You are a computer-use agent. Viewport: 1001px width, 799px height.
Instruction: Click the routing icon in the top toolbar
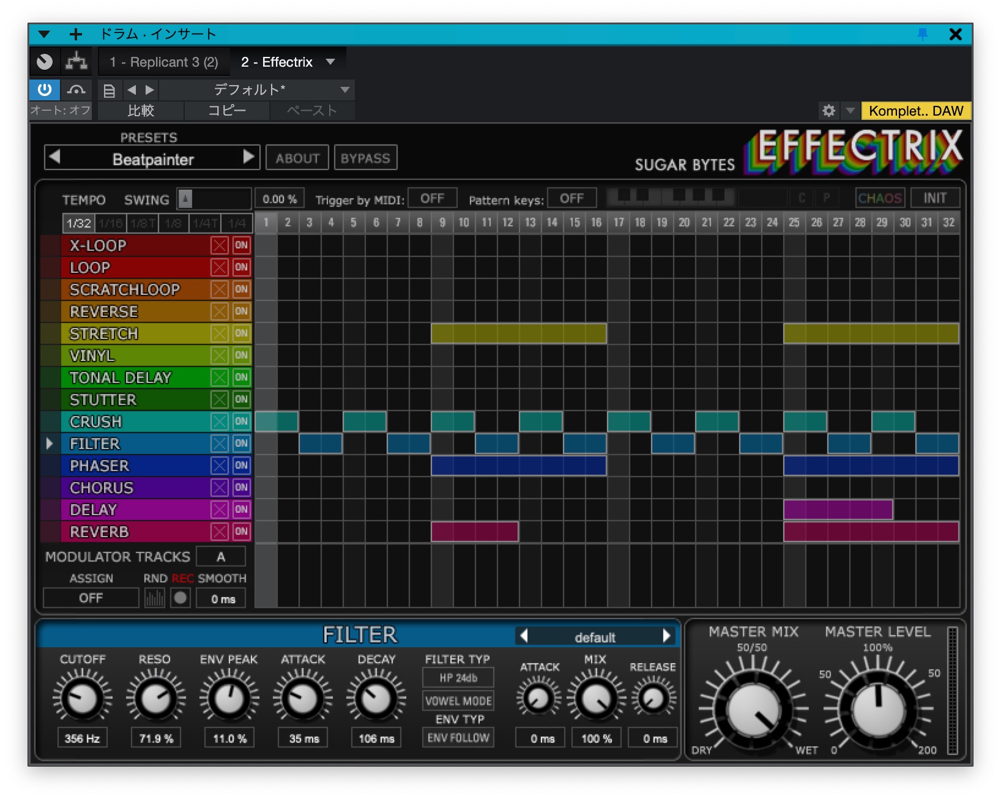tap(76, 61)
